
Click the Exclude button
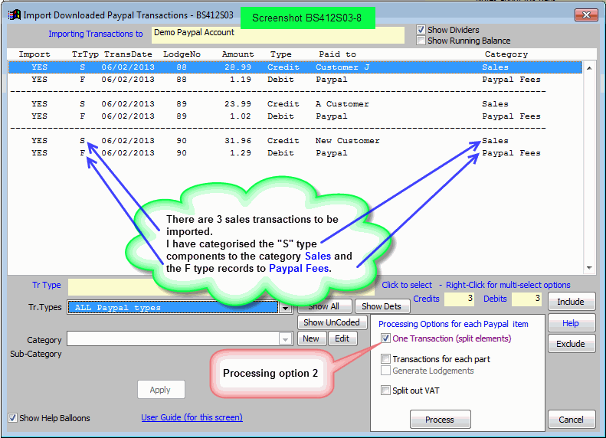click(571, 344)
